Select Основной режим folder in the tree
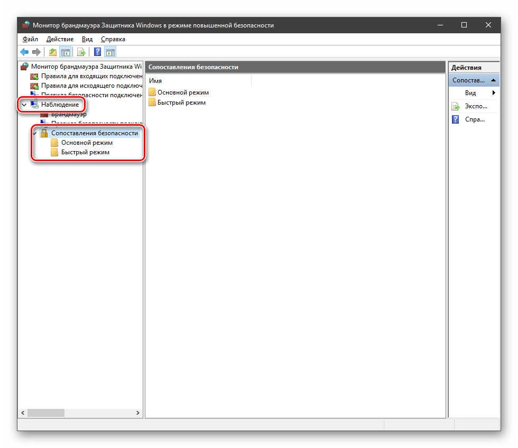518x448 pixels. [86, 143]
